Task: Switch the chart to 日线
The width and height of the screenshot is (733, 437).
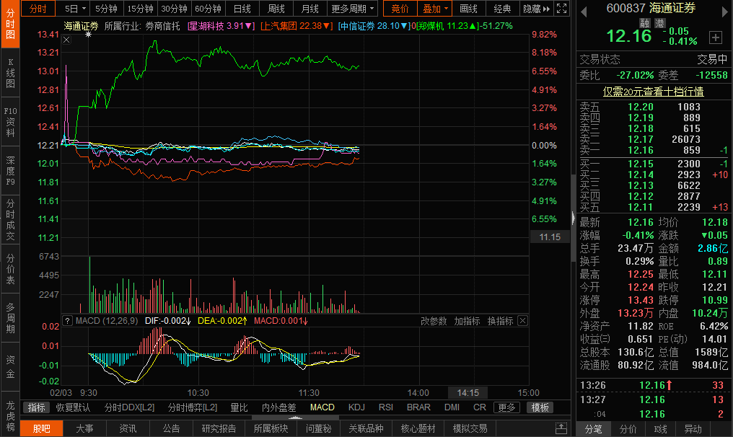Action: click(x=242, y=9)
